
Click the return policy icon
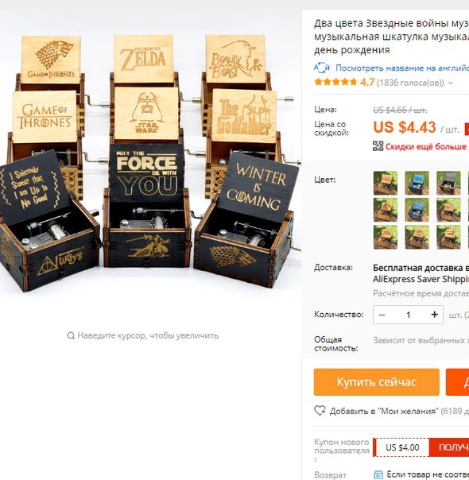(378, 474)
